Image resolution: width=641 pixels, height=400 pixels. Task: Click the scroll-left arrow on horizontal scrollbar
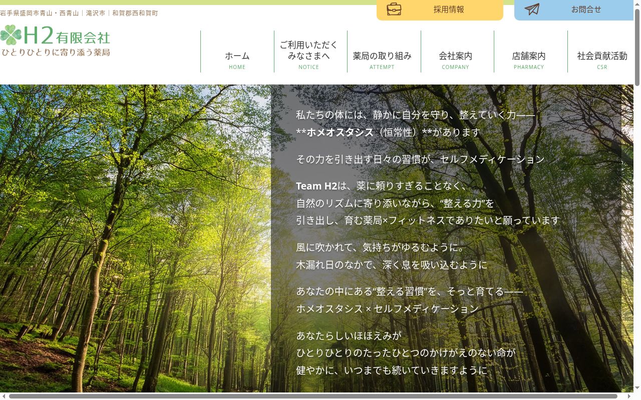coord(4,396)
